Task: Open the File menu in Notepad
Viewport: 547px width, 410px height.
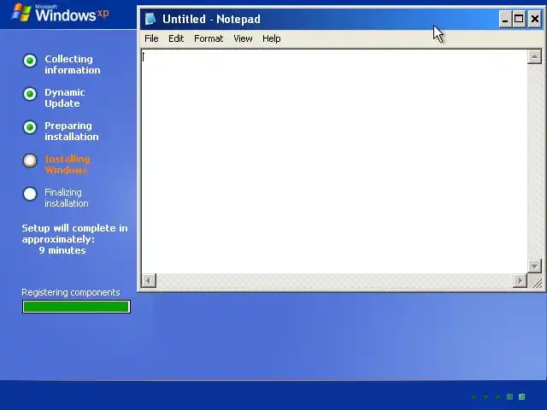Action: [x=151, y=38]
